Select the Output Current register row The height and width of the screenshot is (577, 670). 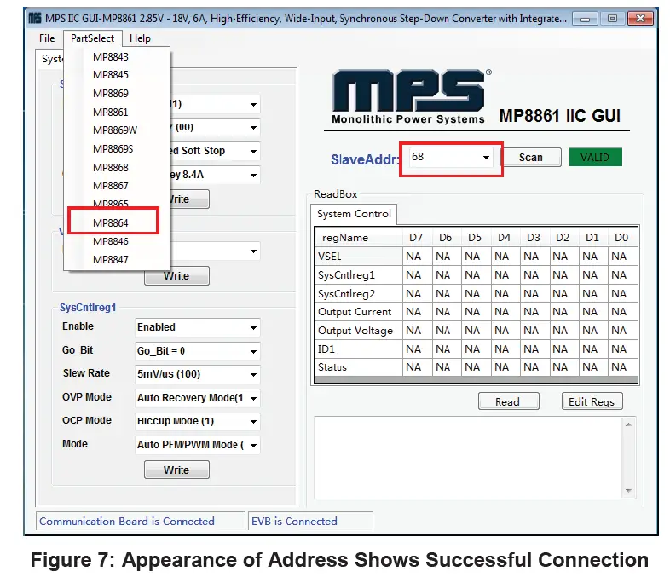click(x=477, y=312)
